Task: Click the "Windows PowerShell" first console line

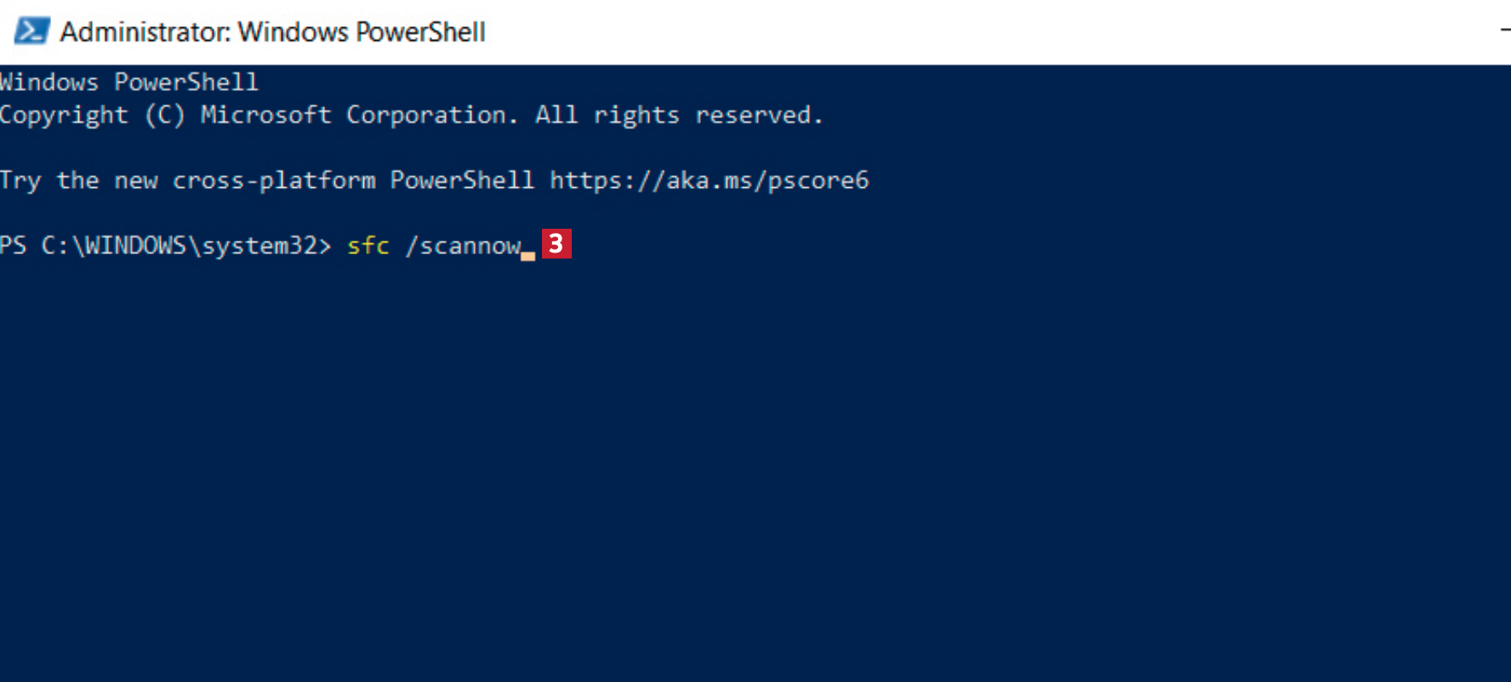Action: pyautogui.click(x=128, y=82)
